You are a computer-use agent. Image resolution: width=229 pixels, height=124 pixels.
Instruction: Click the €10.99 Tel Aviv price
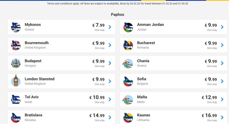pos(97,98)
